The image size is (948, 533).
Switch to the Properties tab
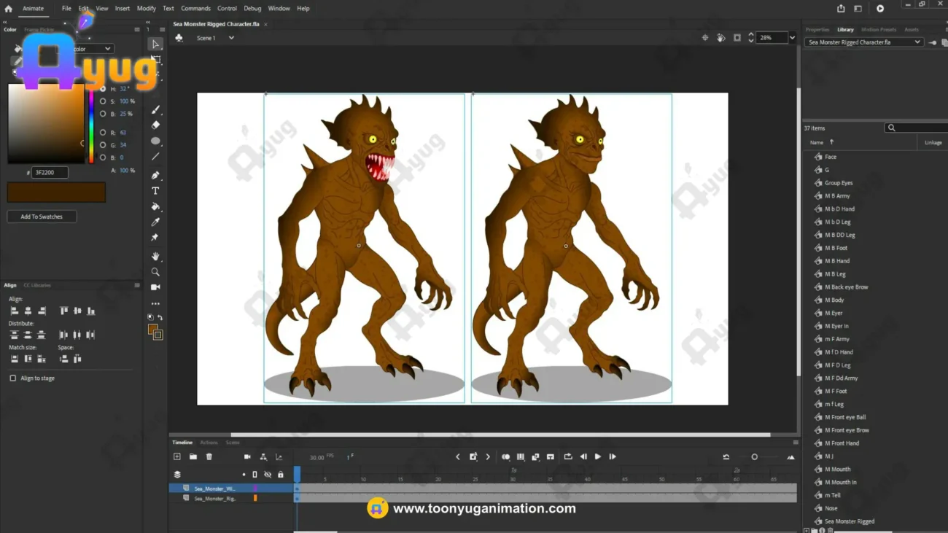[817, 30]
